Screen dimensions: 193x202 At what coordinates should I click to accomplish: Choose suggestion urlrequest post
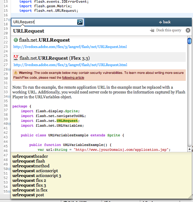[28, 195]
